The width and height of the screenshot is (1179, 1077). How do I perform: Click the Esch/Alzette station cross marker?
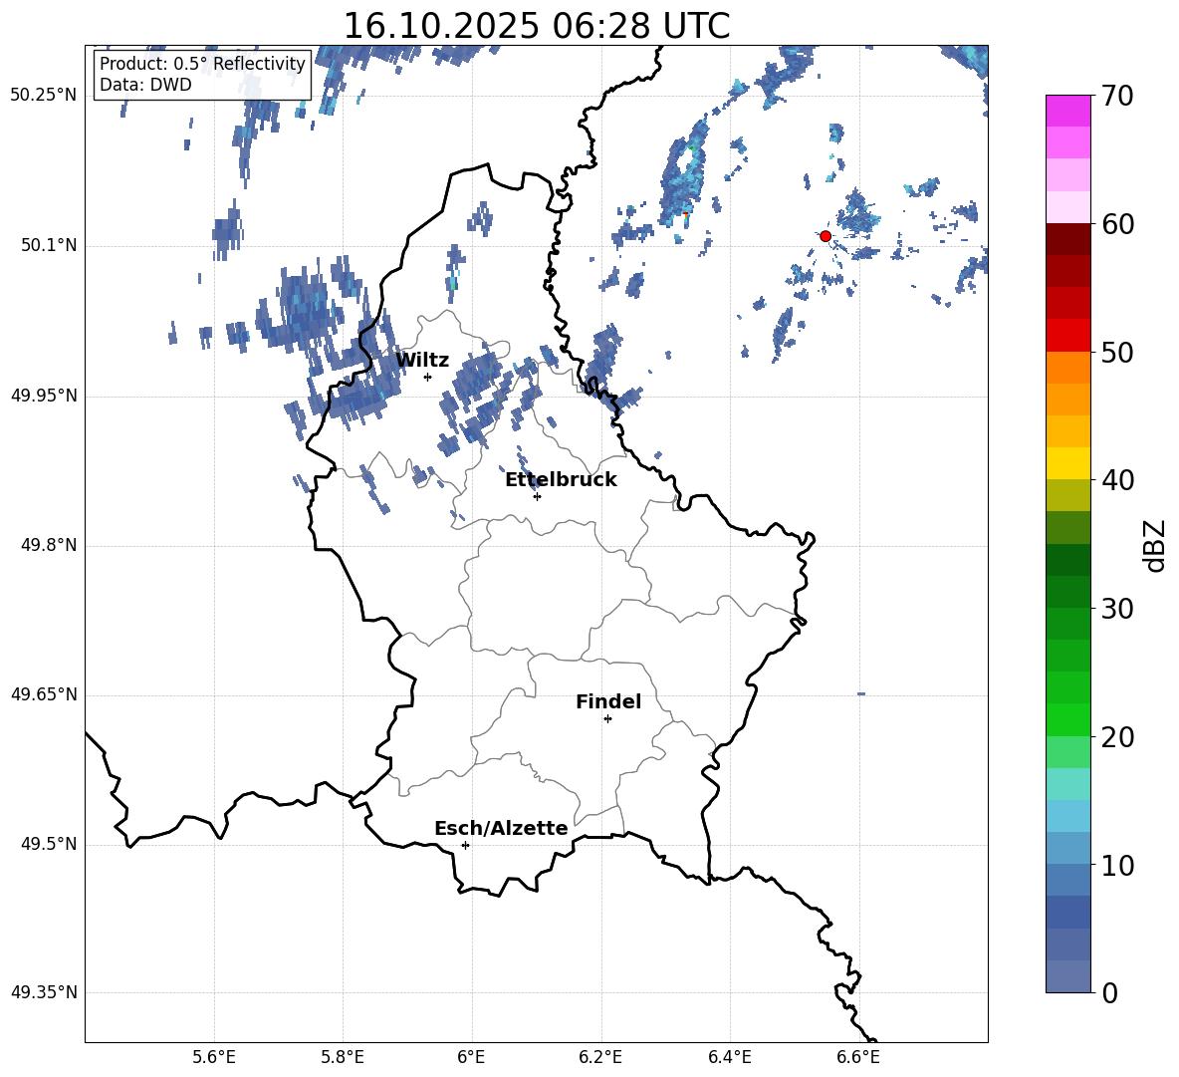465,845
